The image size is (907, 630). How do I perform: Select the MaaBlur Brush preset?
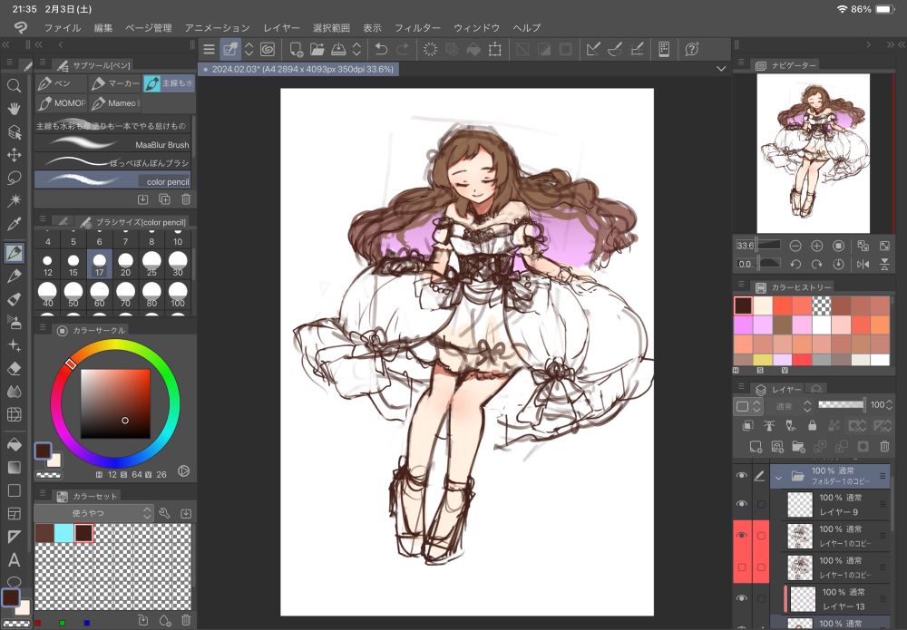point(113,144)
